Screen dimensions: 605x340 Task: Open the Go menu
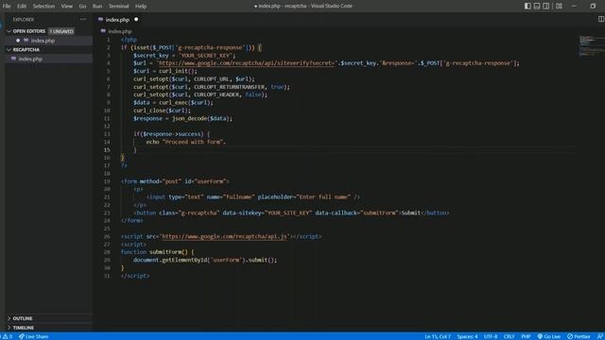tap(82, 7)
